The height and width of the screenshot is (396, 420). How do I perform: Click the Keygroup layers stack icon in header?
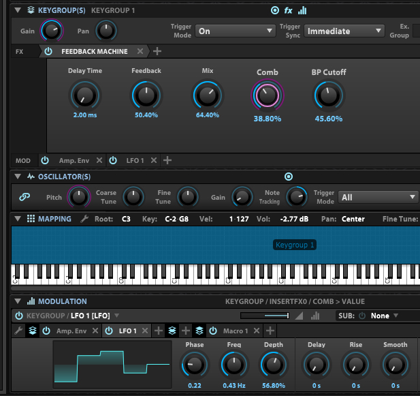[x=31, y=10]
